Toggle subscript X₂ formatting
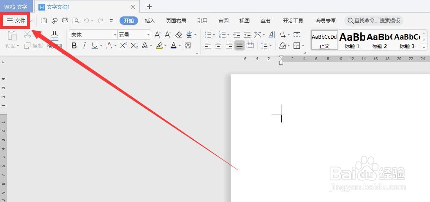This screenshot has width=430, height=202. click(134, 45)
